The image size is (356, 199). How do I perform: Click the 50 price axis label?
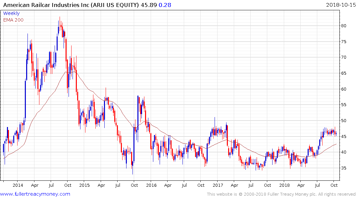click(344, 121)
